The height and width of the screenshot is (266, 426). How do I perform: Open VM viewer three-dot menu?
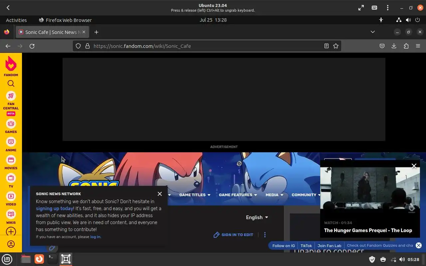coord(388,8)
